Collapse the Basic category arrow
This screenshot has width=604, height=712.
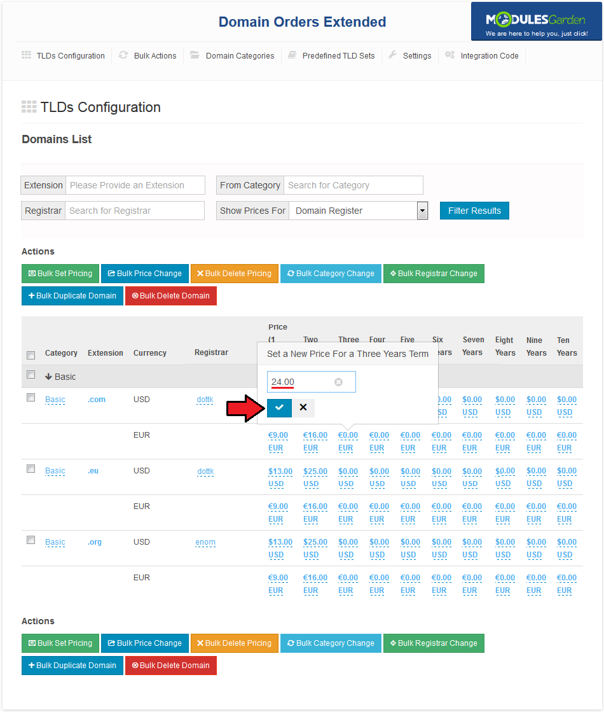pos(48,377)
